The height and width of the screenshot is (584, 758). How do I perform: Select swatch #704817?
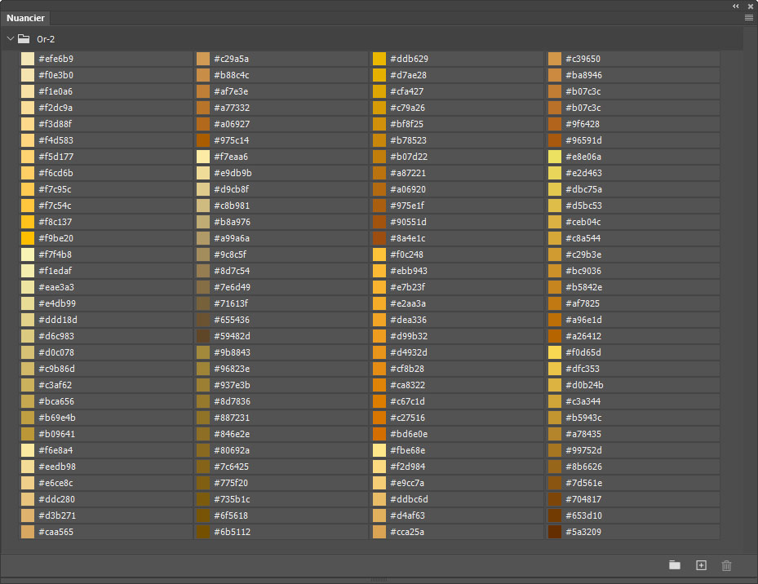555,499
